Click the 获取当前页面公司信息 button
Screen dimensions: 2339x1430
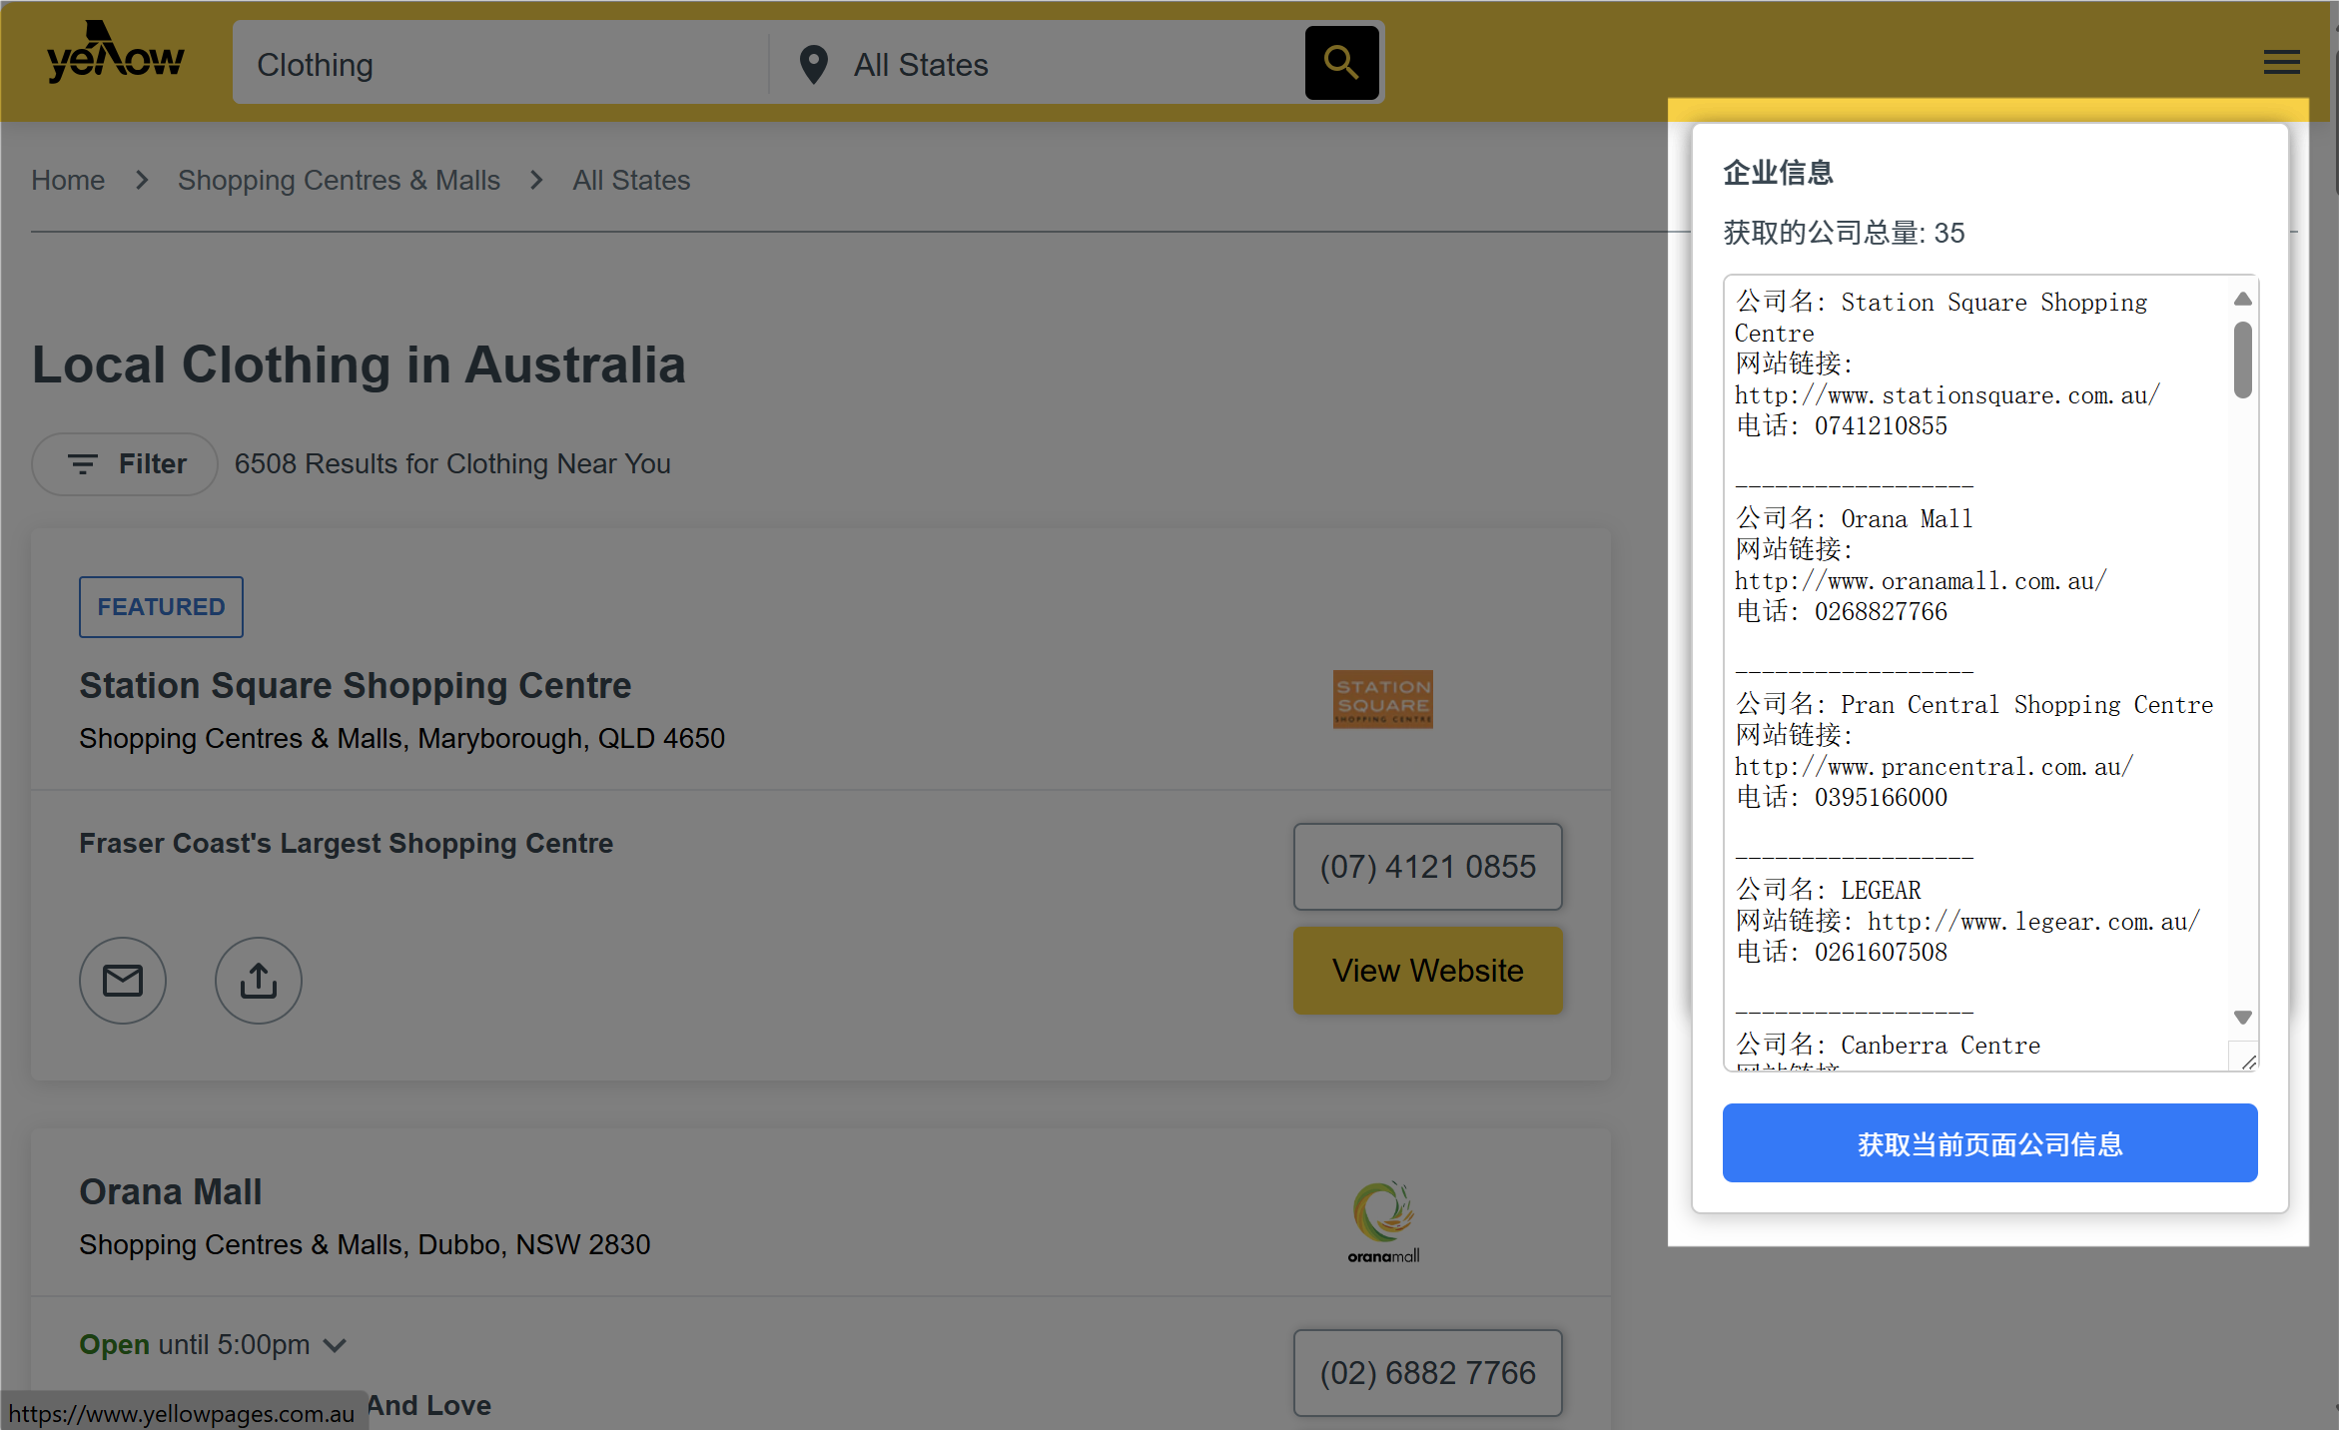[x=1989, y=1143]
